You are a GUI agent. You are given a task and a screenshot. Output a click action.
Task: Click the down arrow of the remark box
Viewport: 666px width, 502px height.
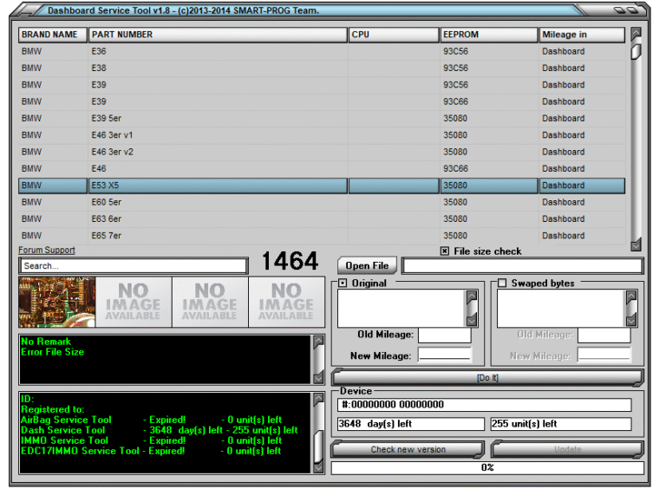(318, 377)
